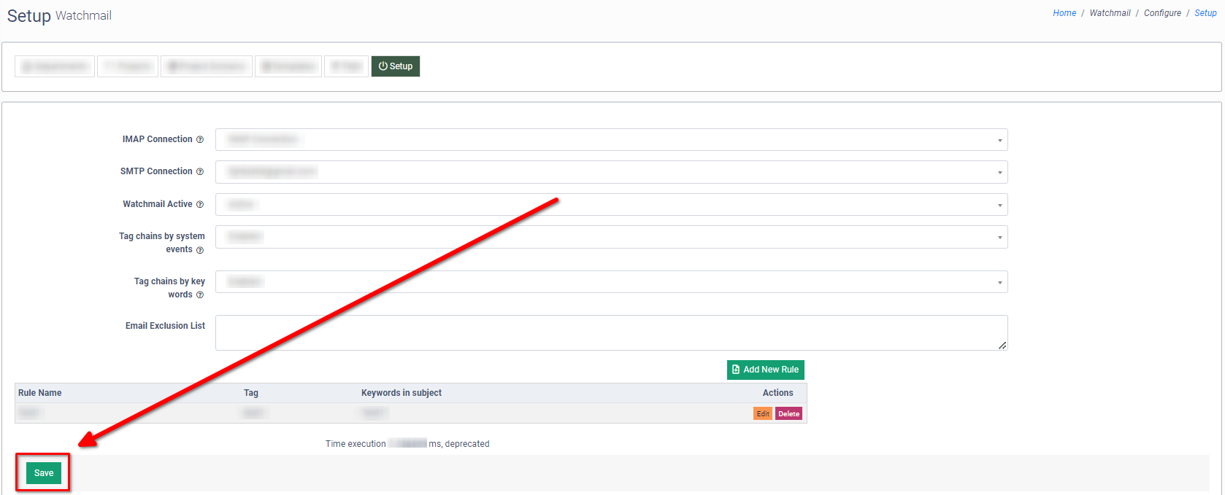Click the resize handle of Email Exclusion List

[x=1002, y=346]
